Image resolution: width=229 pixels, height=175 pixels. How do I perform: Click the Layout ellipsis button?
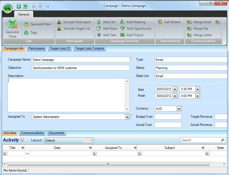point(86,140)
